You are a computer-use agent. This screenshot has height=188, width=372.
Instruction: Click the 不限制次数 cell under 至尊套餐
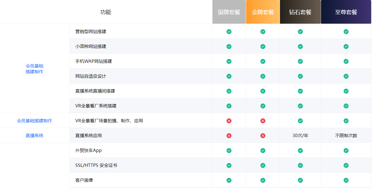coord(346,136)
